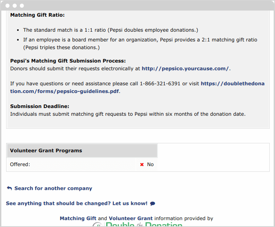
Task: Click the first window control dot
Action: click(8, 6)
